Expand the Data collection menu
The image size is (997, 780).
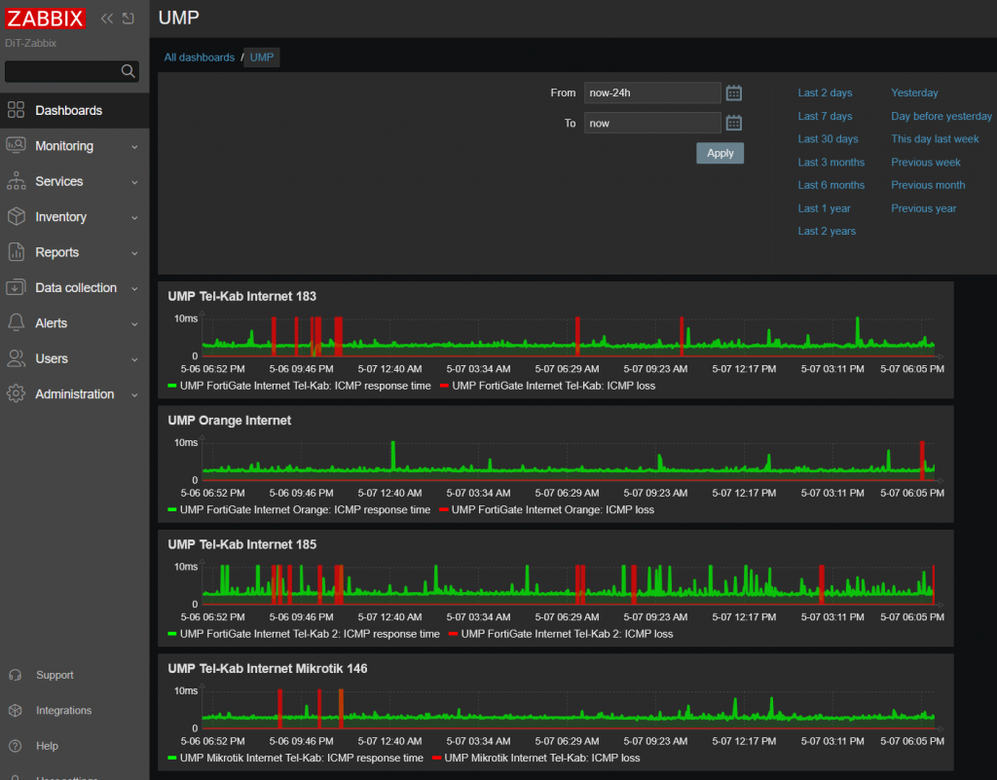(x=76, y=288)
